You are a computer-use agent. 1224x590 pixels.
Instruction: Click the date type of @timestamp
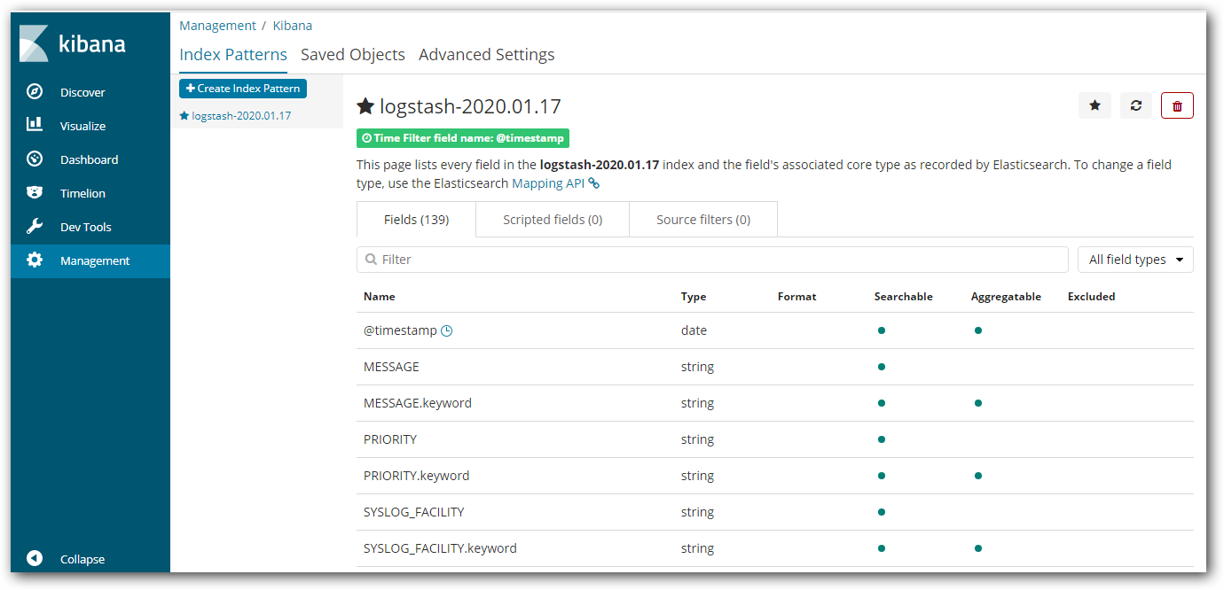pyautogui.click(x=694, y=330)
